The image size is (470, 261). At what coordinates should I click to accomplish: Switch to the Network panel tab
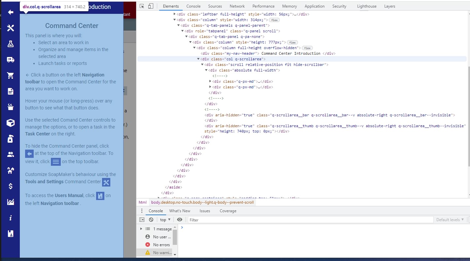coord(237,6)
